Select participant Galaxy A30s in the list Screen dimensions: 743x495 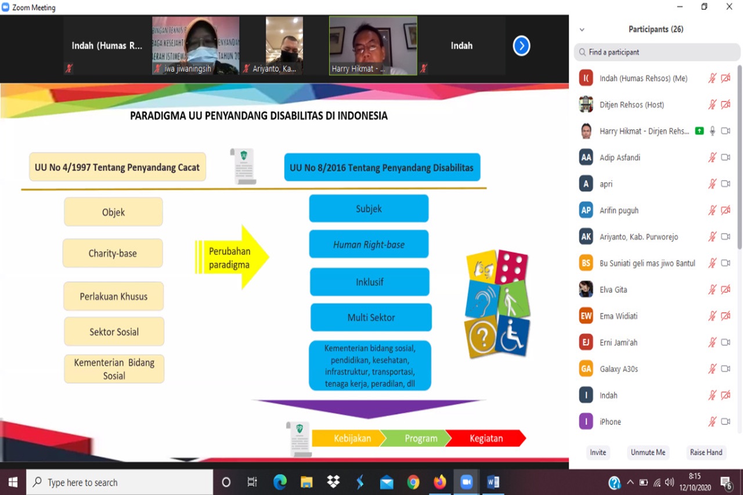click(655, 369)
